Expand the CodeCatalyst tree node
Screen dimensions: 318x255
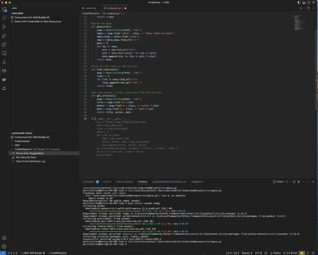[12, 141]
